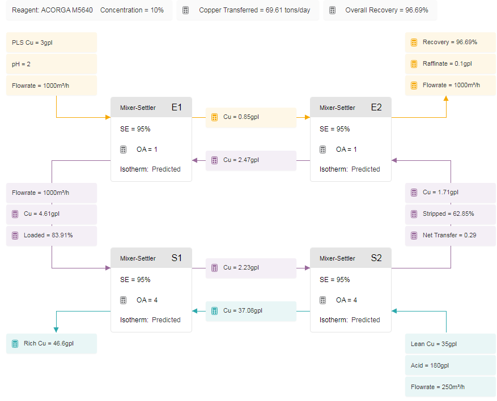Click the SE = 95% value in E2
This screenshot has width=497, height=401.
[x=335, y=129]
